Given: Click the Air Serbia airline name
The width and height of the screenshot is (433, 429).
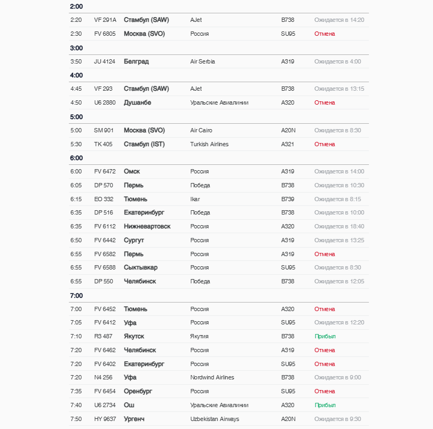Looking at the screenshot, I should coord(202,61).
